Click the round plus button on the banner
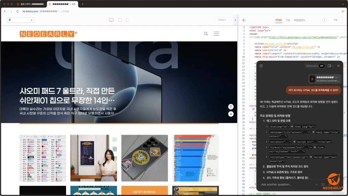The width and height of the screenshot is (348, 196). point(231,114)
